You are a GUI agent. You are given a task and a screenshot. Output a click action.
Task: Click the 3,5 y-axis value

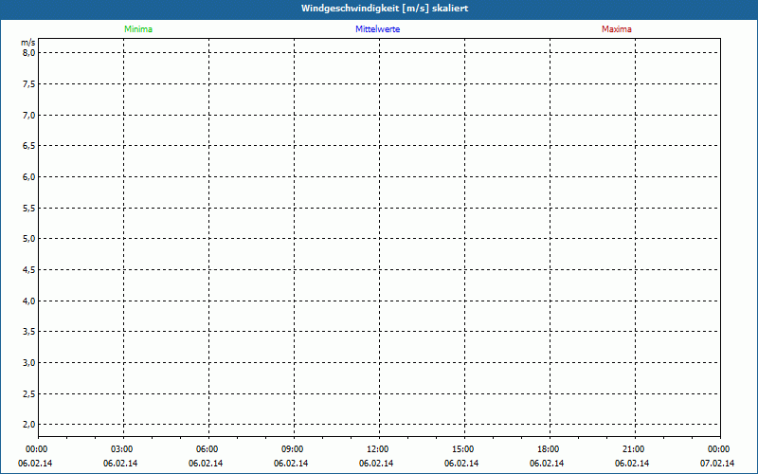click(x=29, y=331)
